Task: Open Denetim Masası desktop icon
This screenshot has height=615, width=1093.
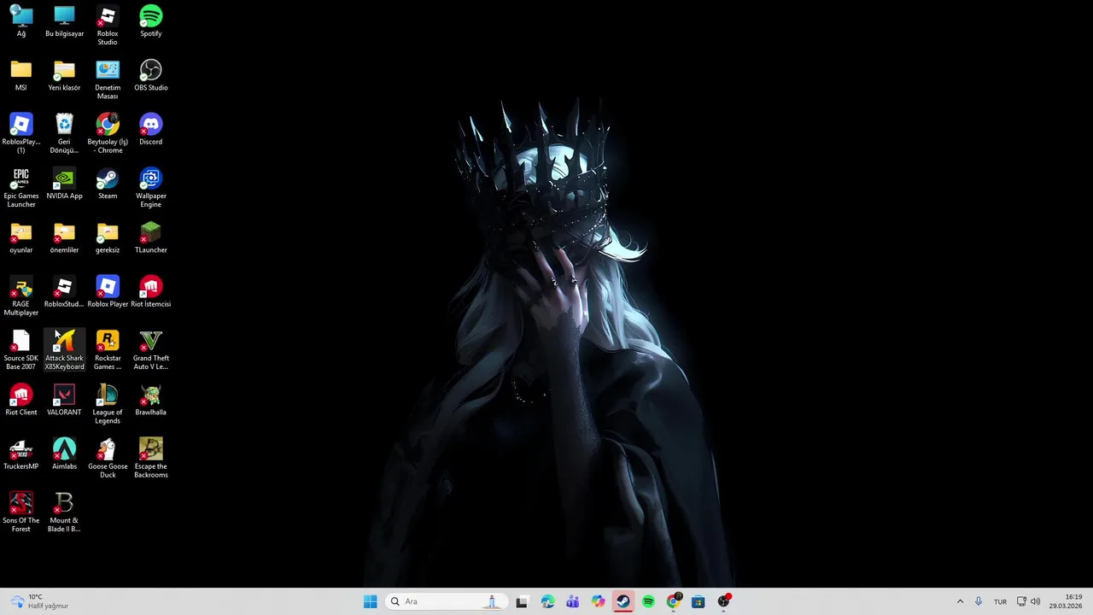Action: [x=108, y=79]
